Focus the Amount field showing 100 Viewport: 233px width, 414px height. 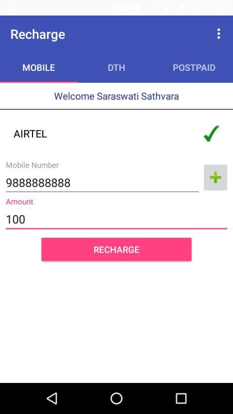(116, 219)
